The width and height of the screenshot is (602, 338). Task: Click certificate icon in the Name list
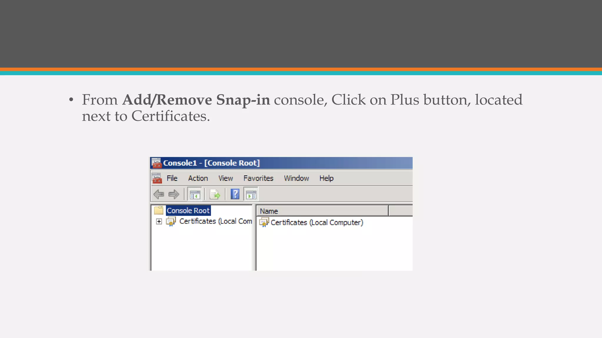[x=264, y=222]
